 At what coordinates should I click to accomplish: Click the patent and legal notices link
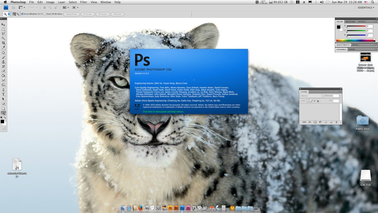[x=163, y=112]
